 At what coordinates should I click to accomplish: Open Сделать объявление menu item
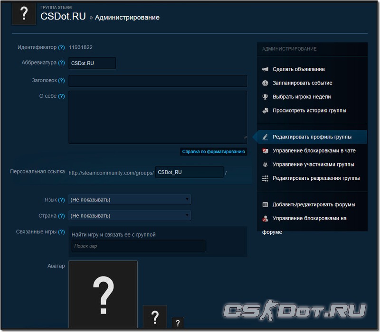[x=299, y=69]
